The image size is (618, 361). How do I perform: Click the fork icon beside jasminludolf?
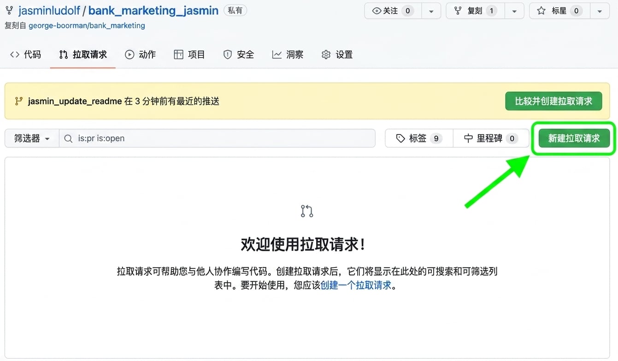point(9,10)
